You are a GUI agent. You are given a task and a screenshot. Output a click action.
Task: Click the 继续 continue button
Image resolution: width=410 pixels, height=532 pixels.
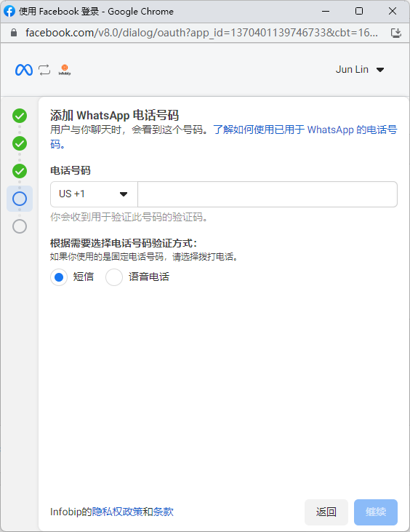pos(375,512)
